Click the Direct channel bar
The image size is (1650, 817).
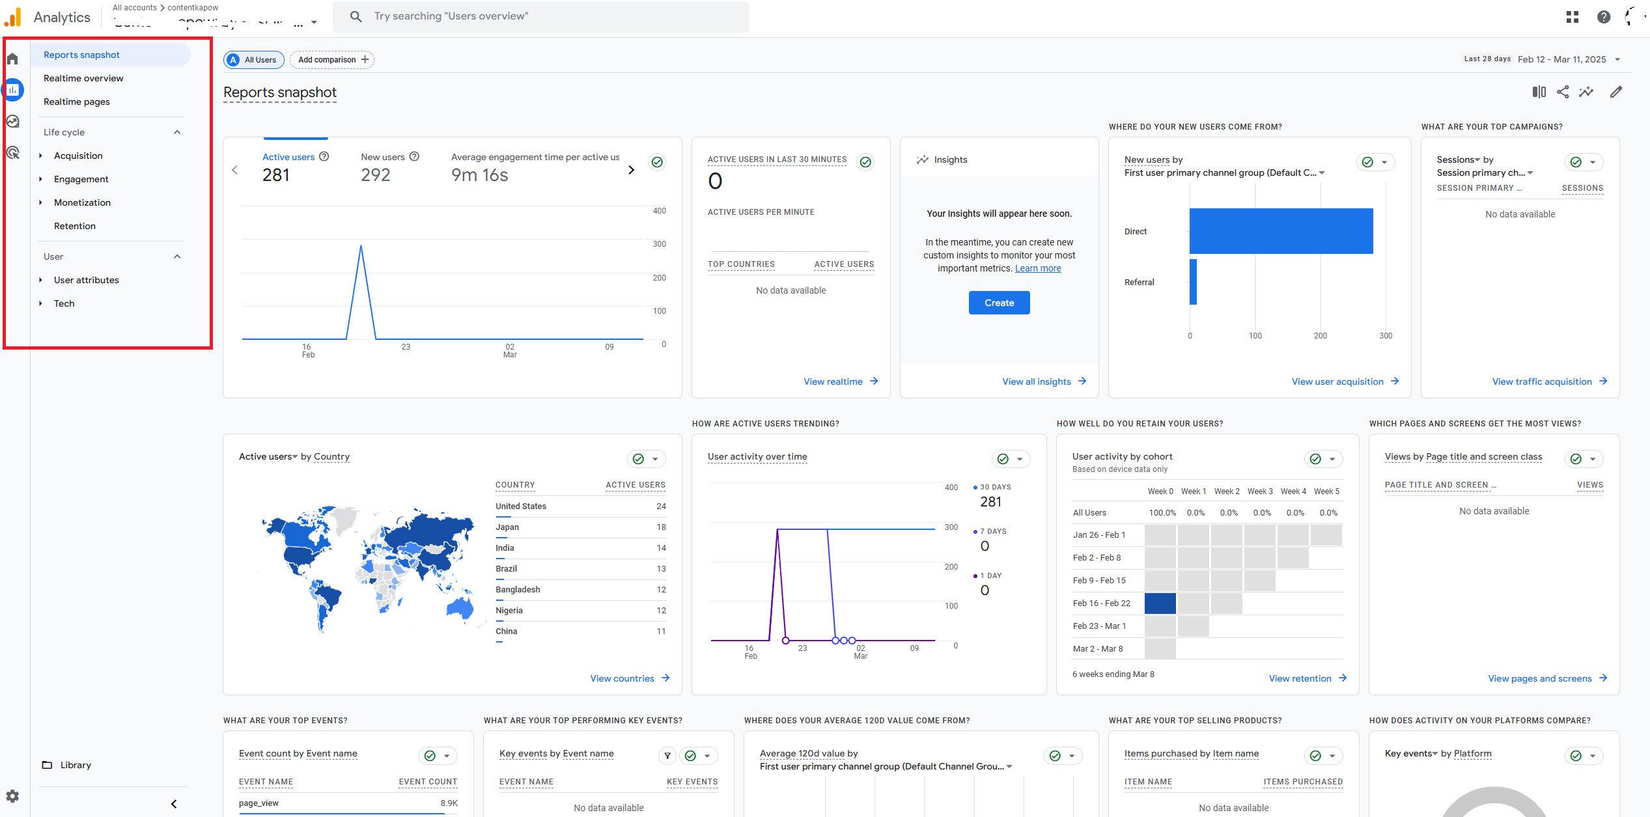click(1281, 231)
